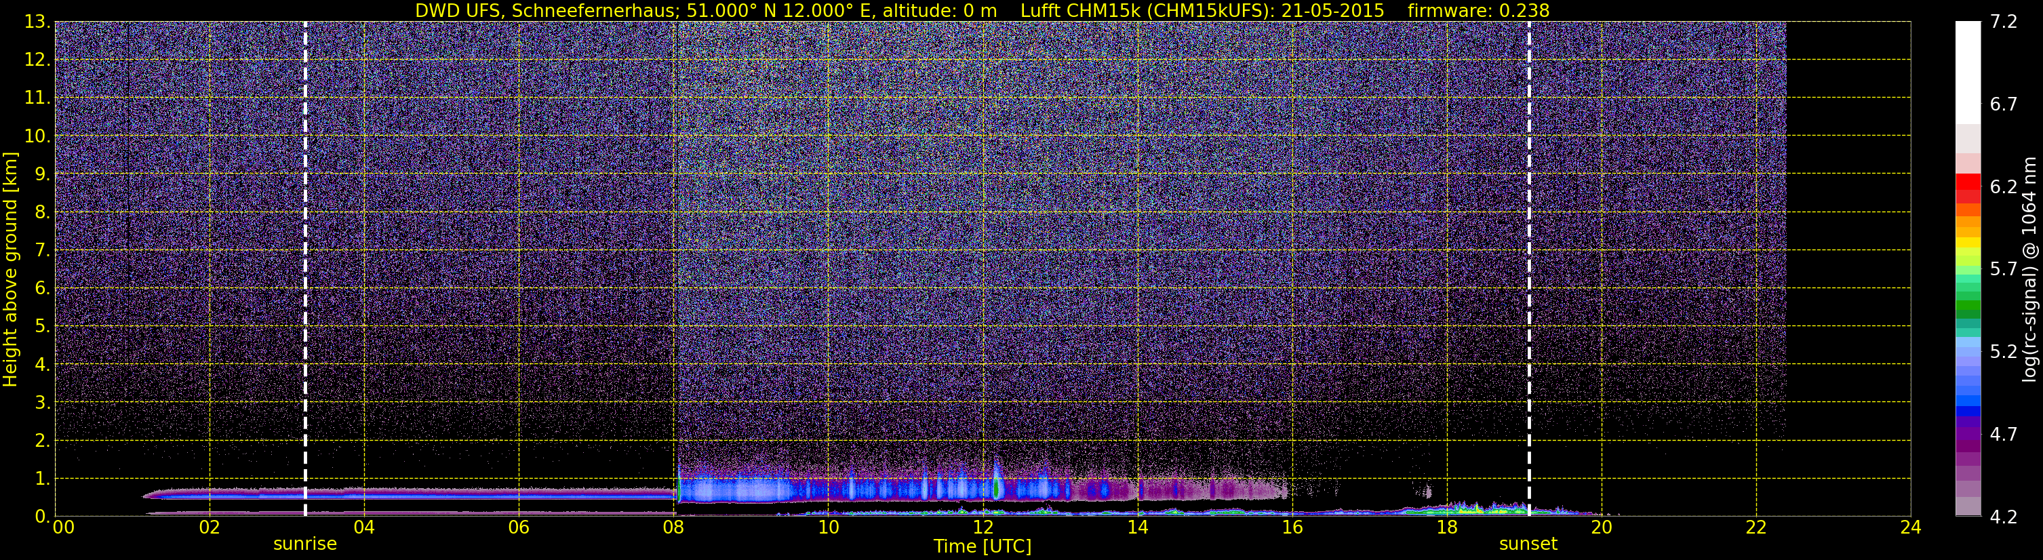Screen dimensions: 2043x560
Task: Click the '16' tick on the time axis
Action: pyautogui.click(x=1292, y=527)
